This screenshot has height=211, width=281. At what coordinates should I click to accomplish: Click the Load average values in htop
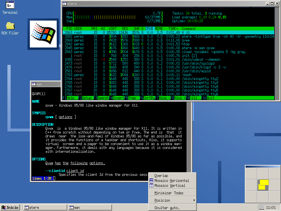[x=213, y=17]
